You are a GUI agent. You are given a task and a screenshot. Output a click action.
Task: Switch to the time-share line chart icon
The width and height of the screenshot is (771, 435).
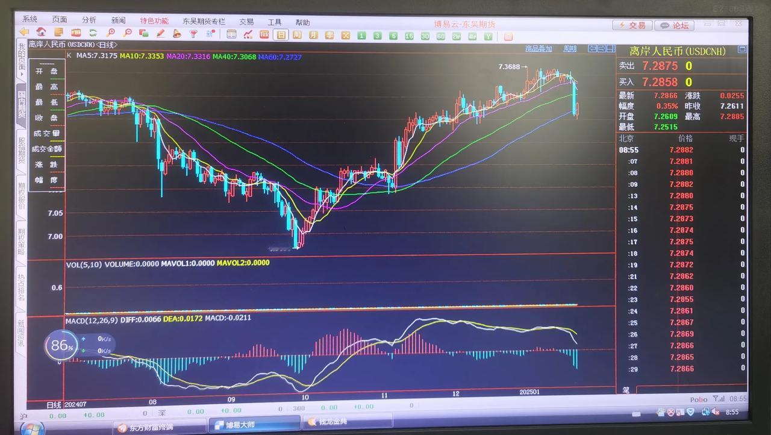(x=248, y=34)
